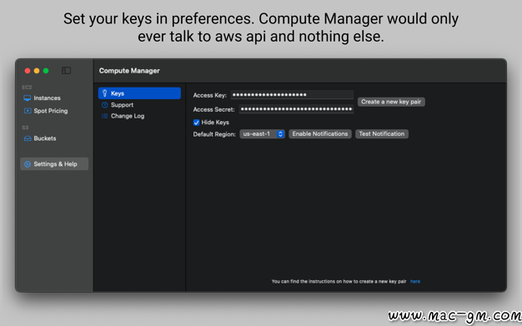Uncheck the Hide Keys checkbox

tap(197, 123)
